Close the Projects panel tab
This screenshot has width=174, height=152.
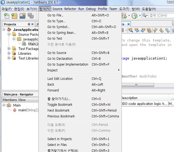pos(32,24)
